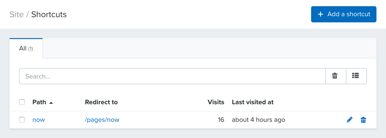Delete the now shortcut using row trash icon
386x138 pixels.
pyautogui.click(x=363, y=120)
